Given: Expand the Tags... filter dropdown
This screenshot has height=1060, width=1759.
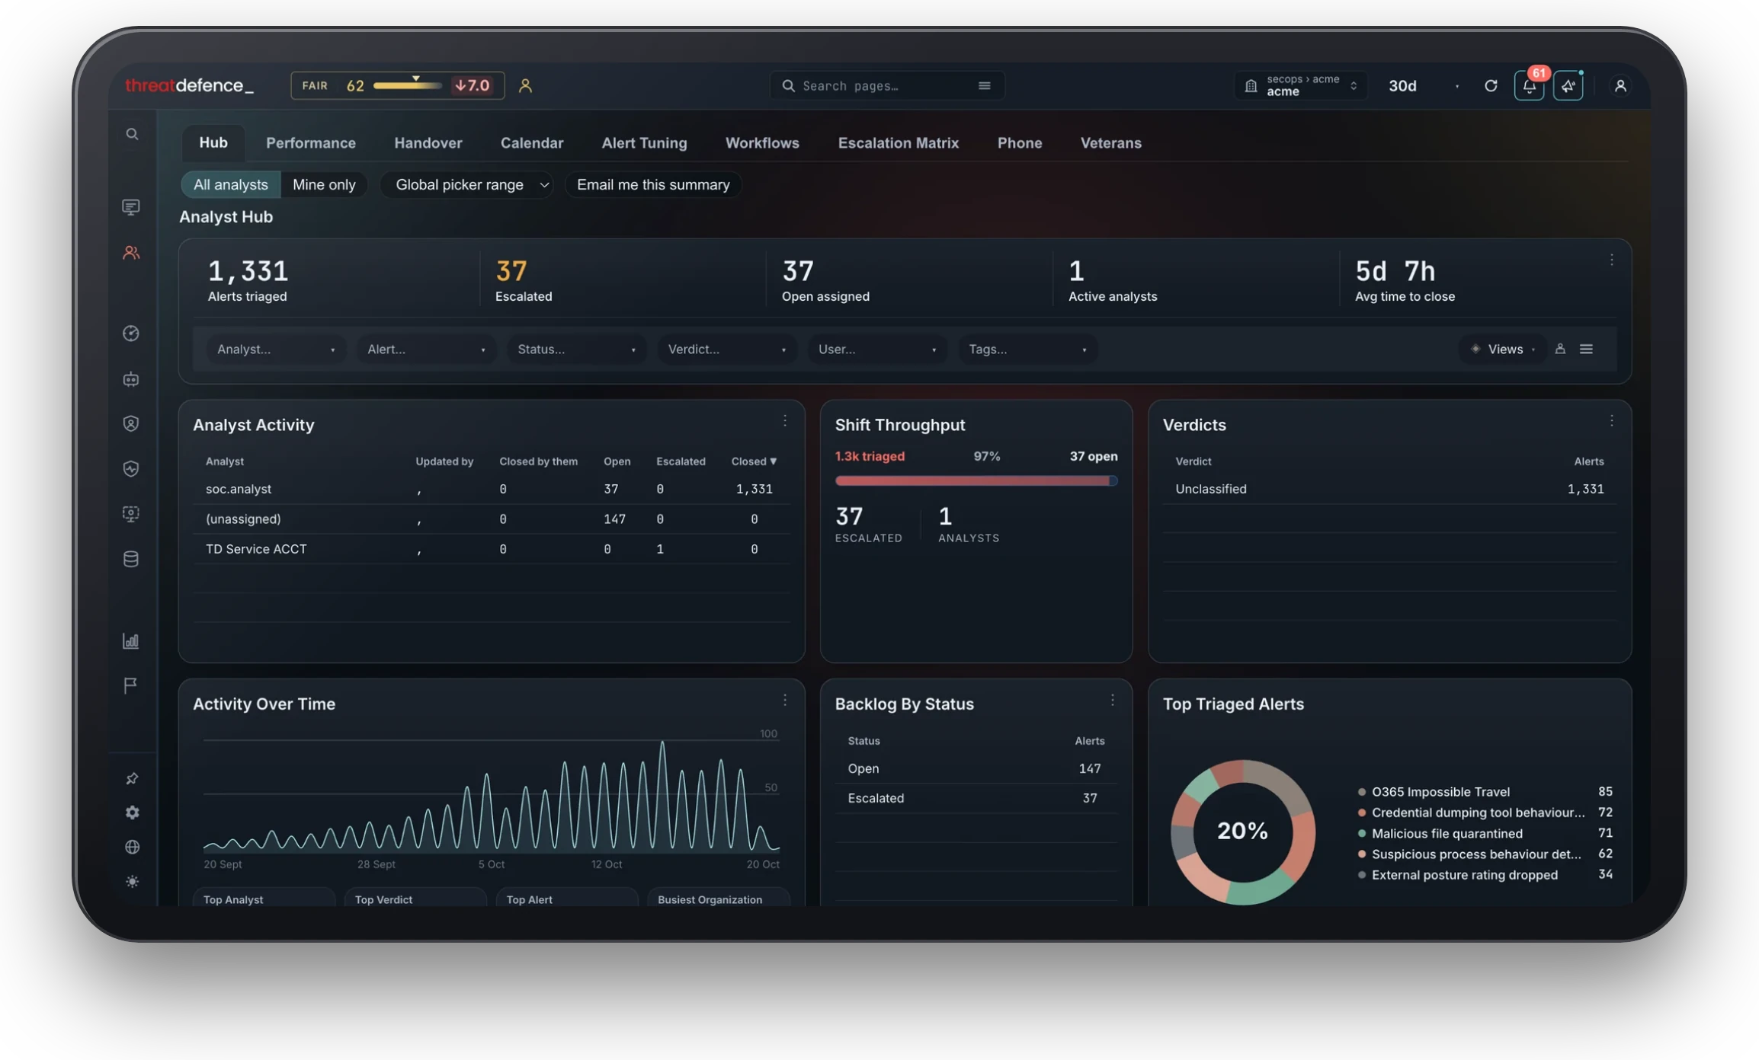Looking at the screenshot, I should [1027, 349].
